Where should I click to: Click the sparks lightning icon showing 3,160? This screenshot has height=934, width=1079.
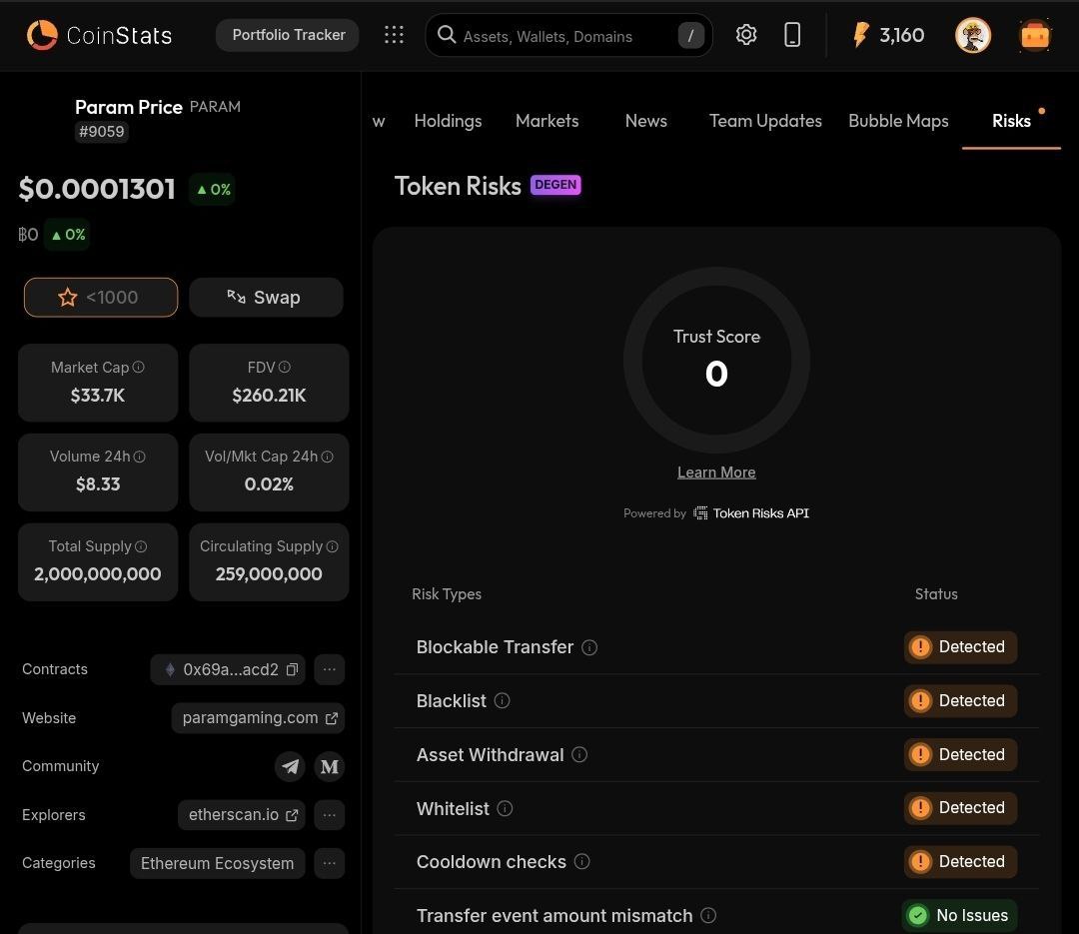click(888, 35)
